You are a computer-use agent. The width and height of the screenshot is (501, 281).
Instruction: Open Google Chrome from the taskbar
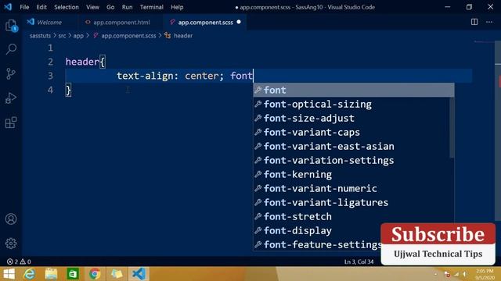(95, 274)
